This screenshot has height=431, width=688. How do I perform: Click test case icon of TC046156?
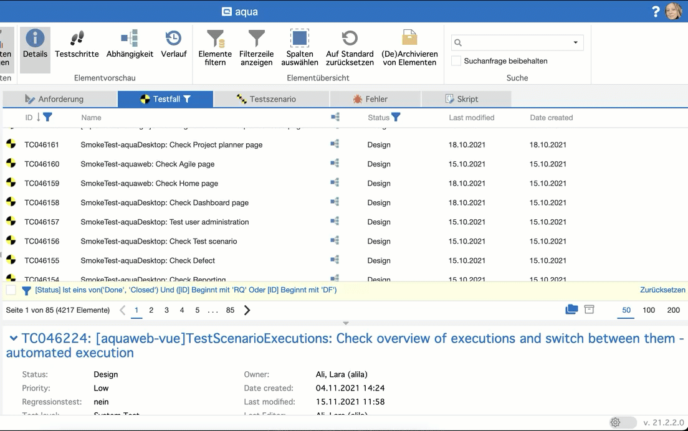tap(11, 240)
